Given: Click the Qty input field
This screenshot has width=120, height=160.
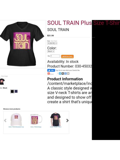Looking at the screenshot, I should click(x=55, y=56).
